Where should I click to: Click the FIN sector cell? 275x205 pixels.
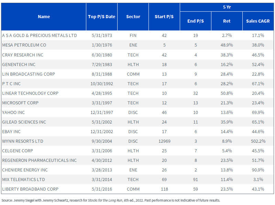point(133,36)
